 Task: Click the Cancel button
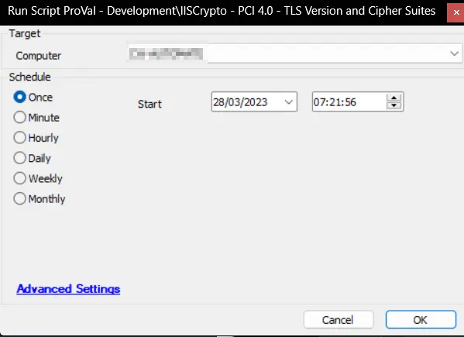coord(339,319)
